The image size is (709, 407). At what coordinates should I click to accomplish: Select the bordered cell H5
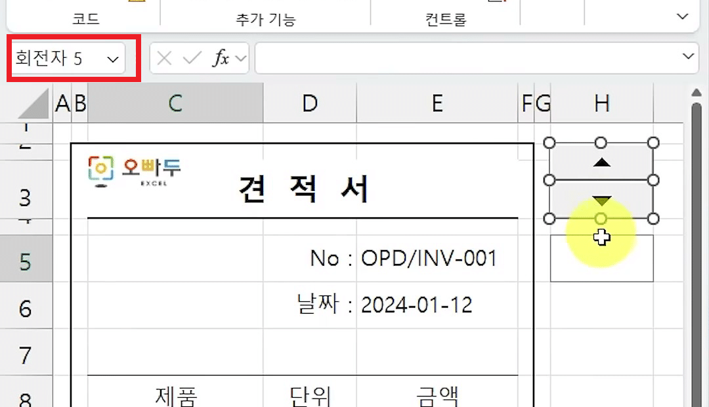(x=601, y=258)
